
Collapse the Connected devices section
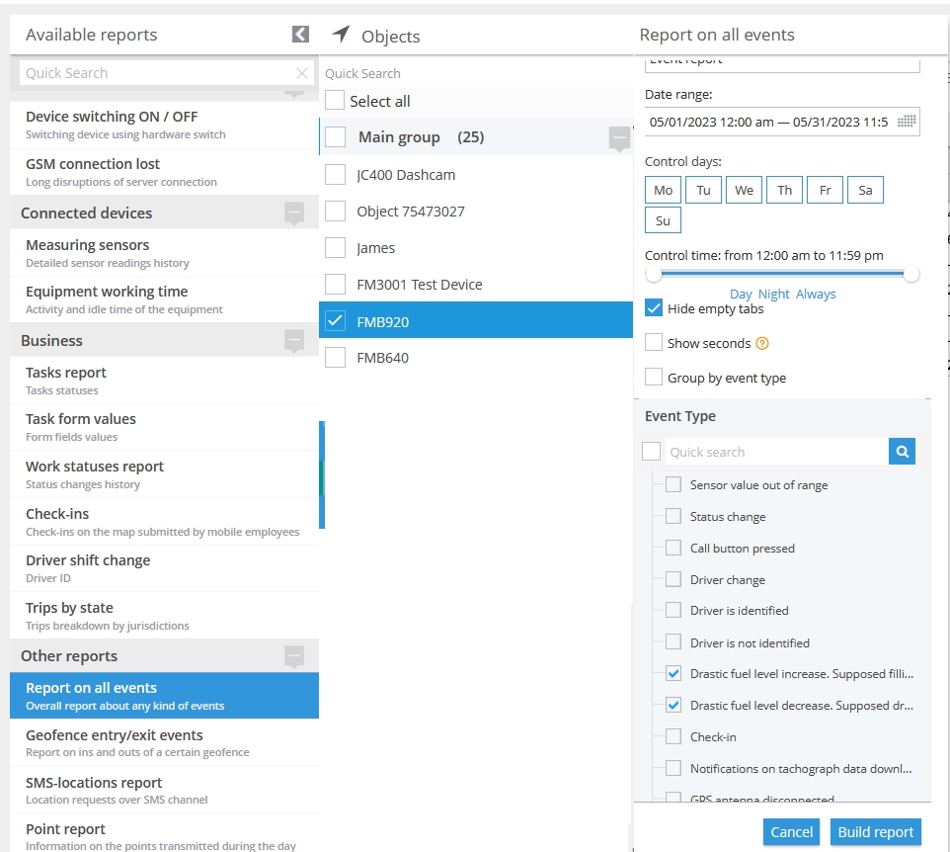293,213
